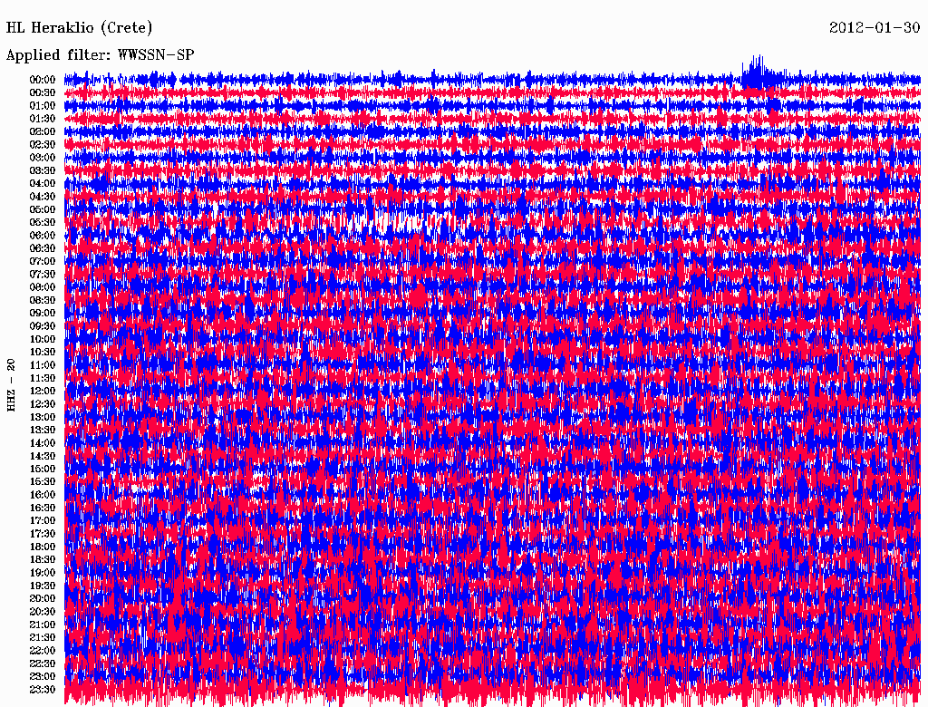This screenshot has height=707, width=928.
Task: Select the 15:00 time row label
Action: 43,469
